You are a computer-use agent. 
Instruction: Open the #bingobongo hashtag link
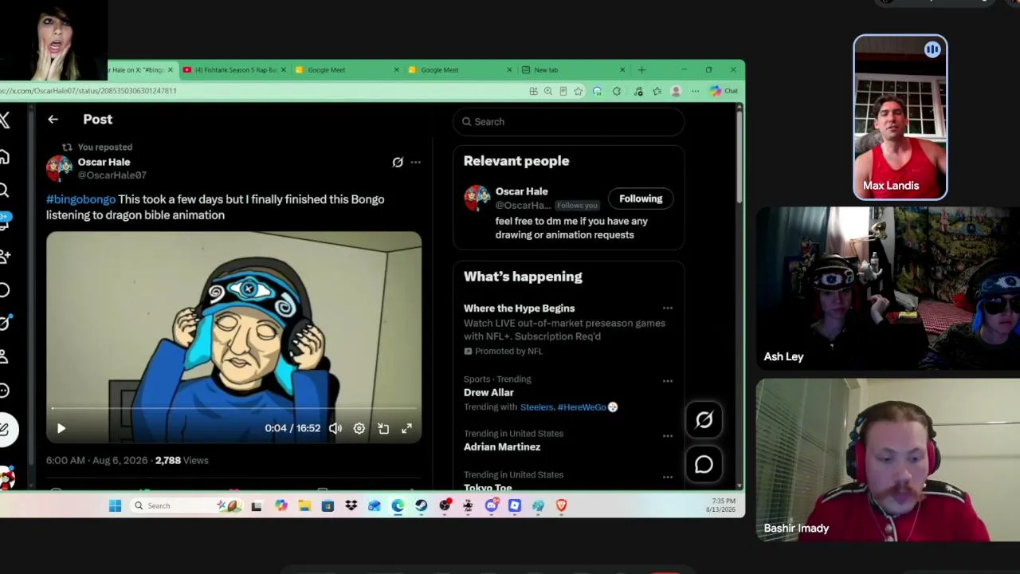point(80,199)
